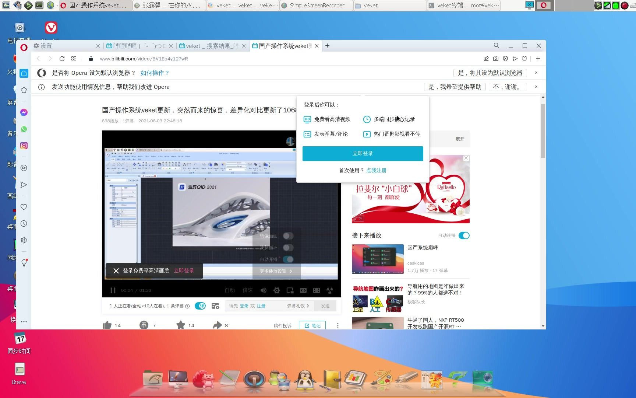
Task: Toggle 镜像画面 mirror switch
Action: pyautogui.click(x=288, y=236)
